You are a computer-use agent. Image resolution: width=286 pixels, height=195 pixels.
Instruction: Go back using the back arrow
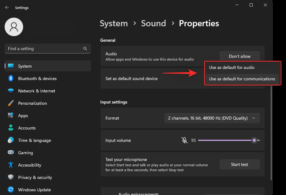point(7,7)
